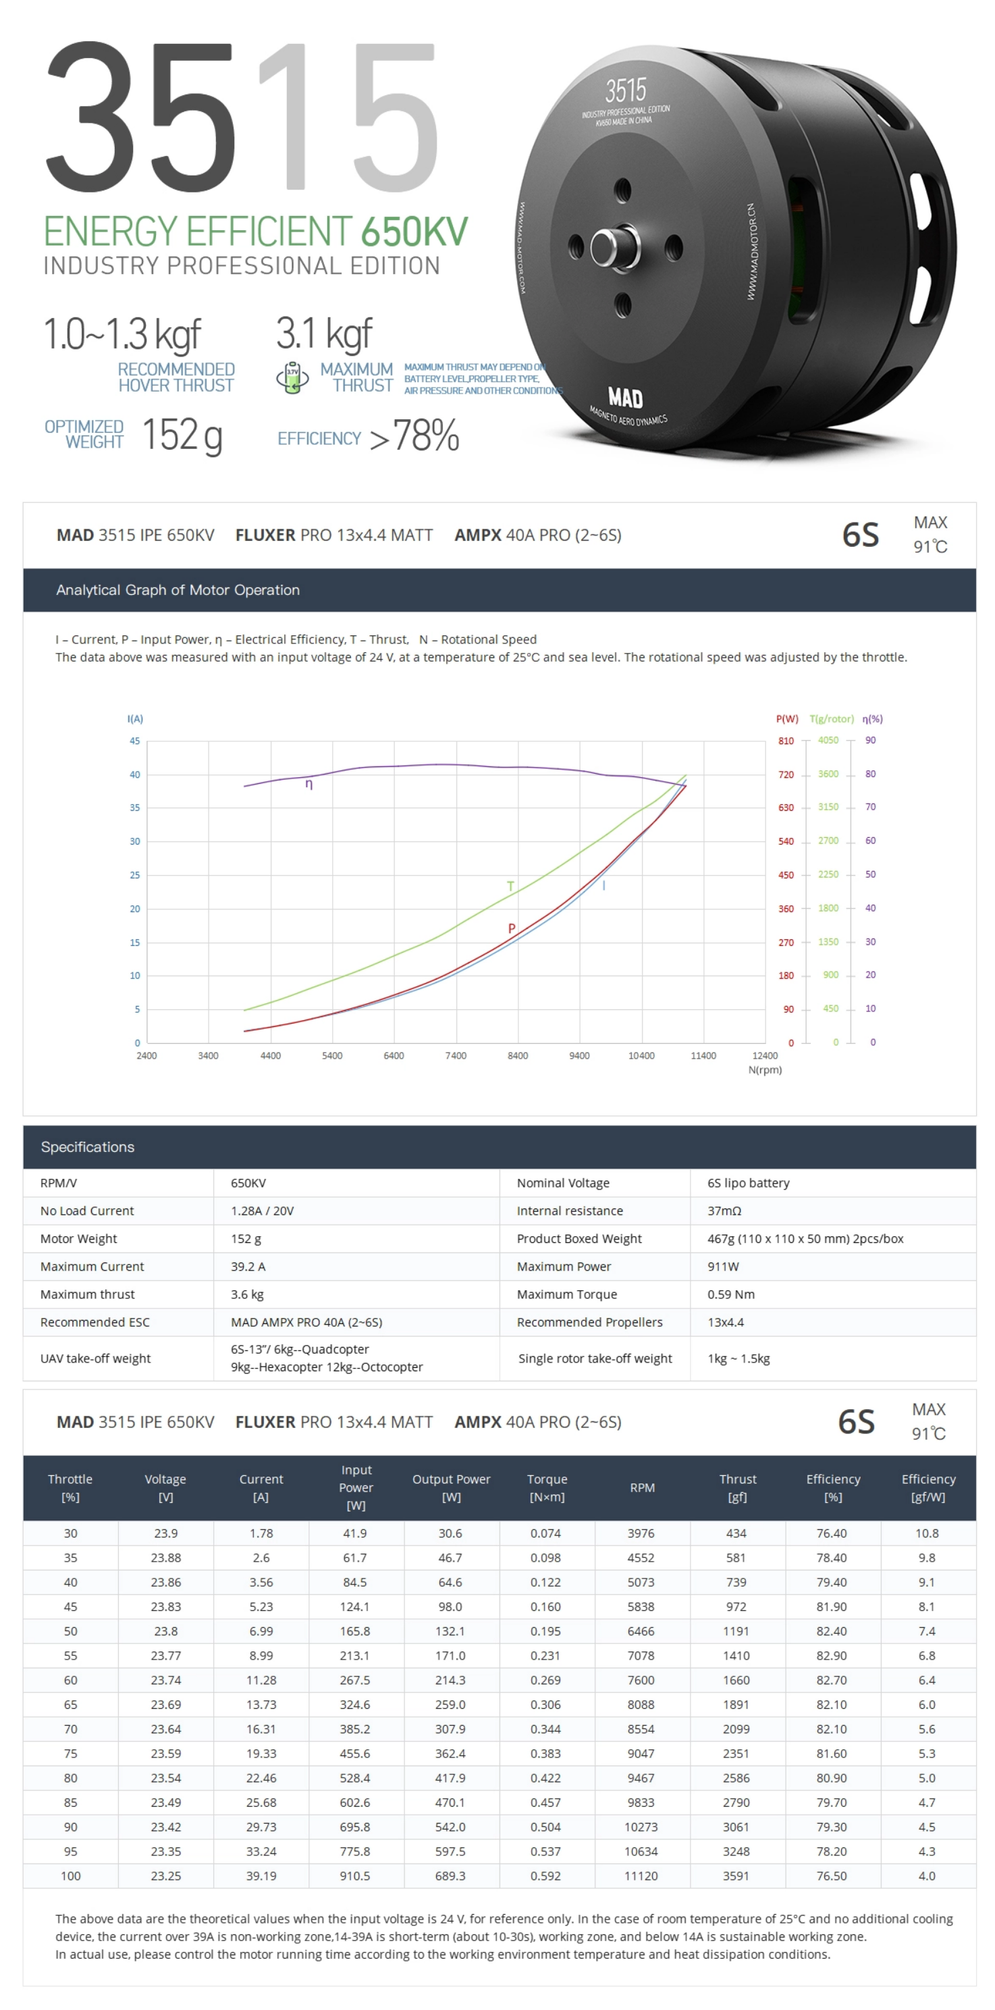The width and height of the screenshot is (995, 2010).
Task: Click the red P power curve label
Action: coord(512,928)
